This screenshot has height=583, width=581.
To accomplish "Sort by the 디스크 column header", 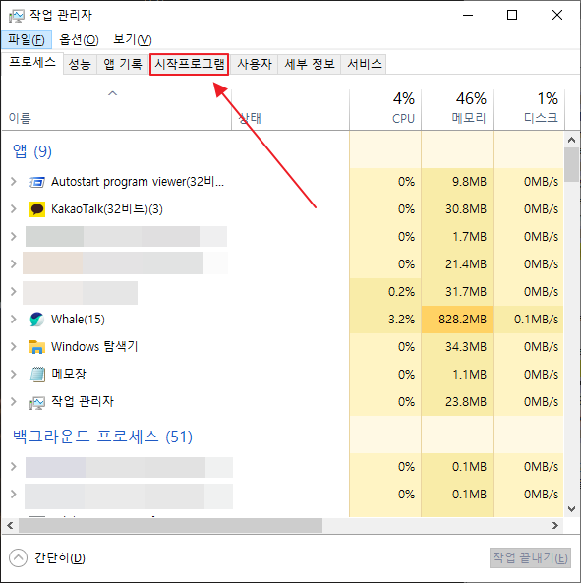I will coord(529,110).
